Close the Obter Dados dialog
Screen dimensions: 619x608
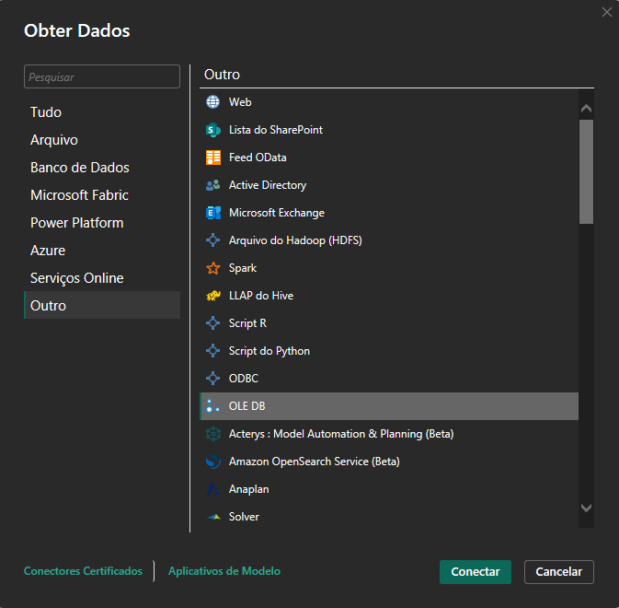(x=607, y=12)
